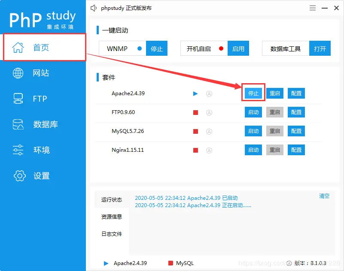Open the Settings (设置) gear icon
This screenshot has width=344, height=271.
click(x=20, y=176)
